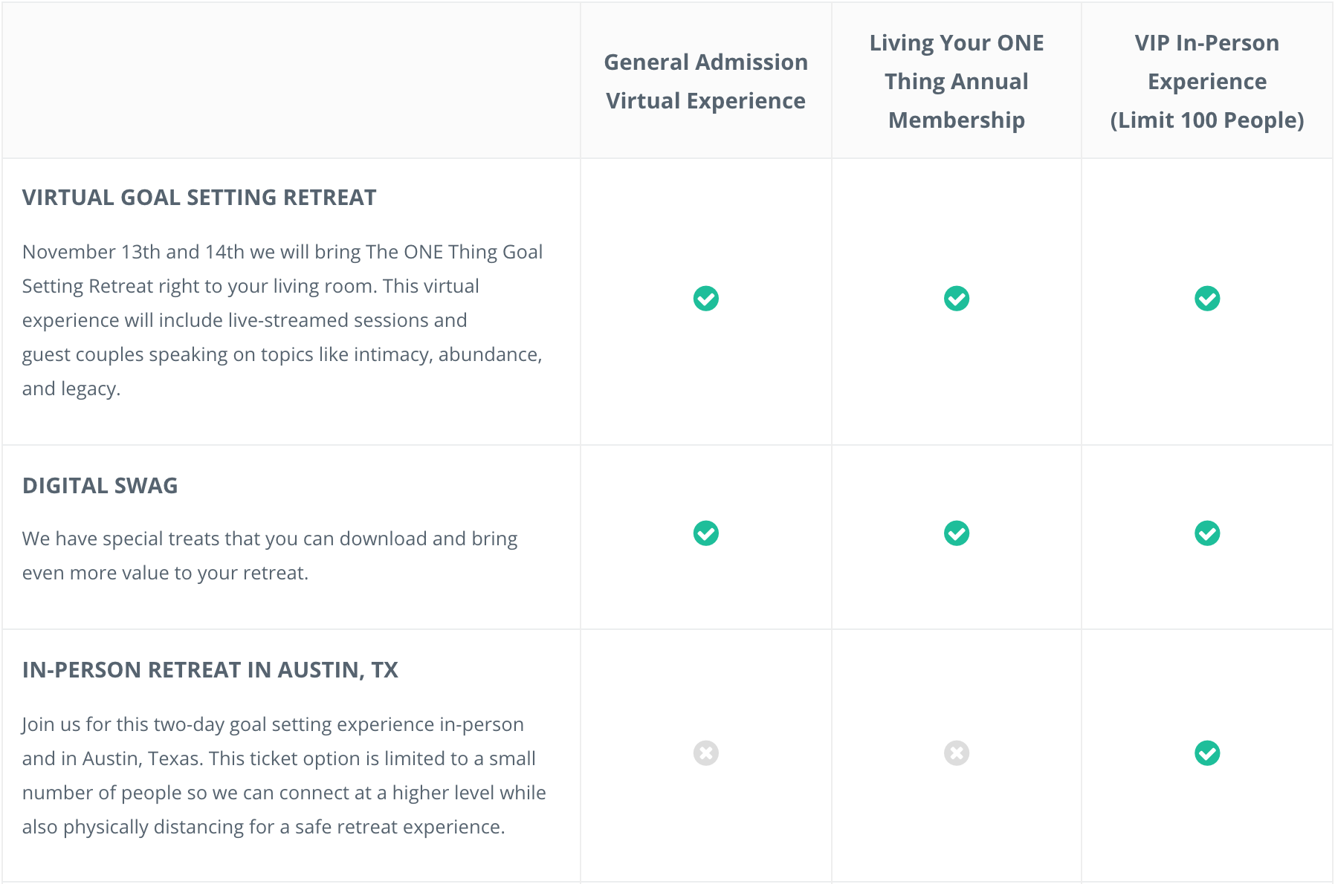Click General Admission gray X for In-Person Retreat

pos(705,753)
